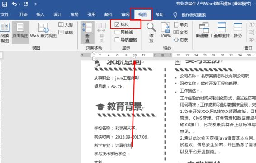Open the undo history dropdown arrow

coord(19,4)
